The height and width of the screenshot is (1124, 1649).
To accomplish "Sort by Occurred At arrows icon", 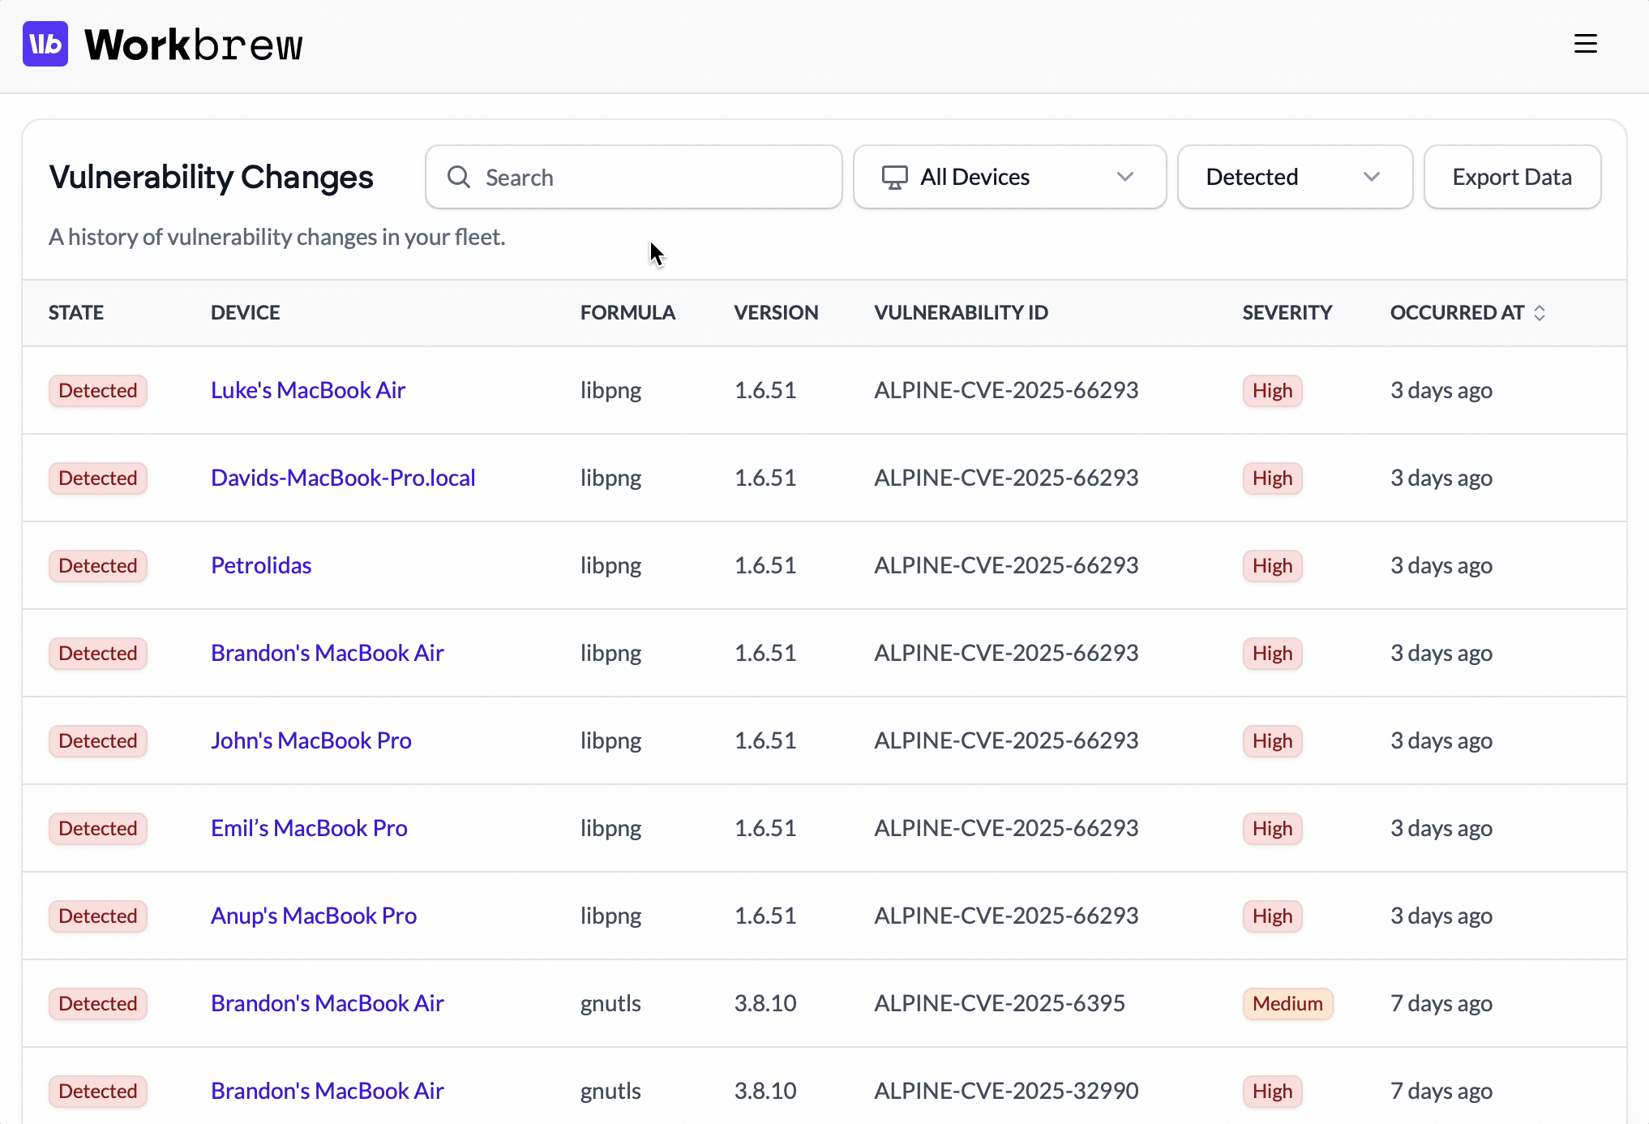I will click(x=1540, y=313).
